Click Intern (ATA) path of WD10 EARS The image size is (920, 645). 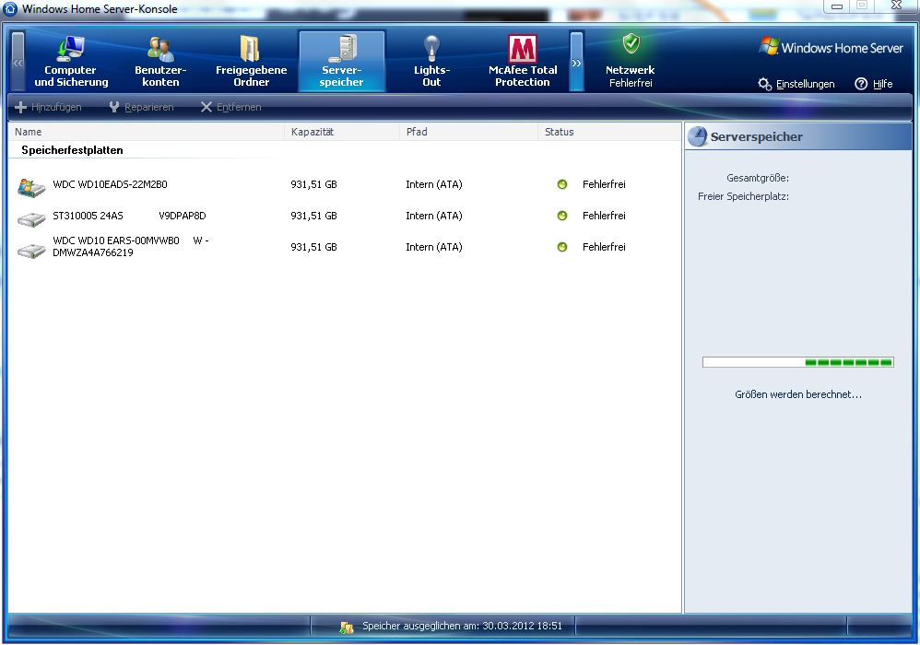pyautogui.click(x=434, y=247)
